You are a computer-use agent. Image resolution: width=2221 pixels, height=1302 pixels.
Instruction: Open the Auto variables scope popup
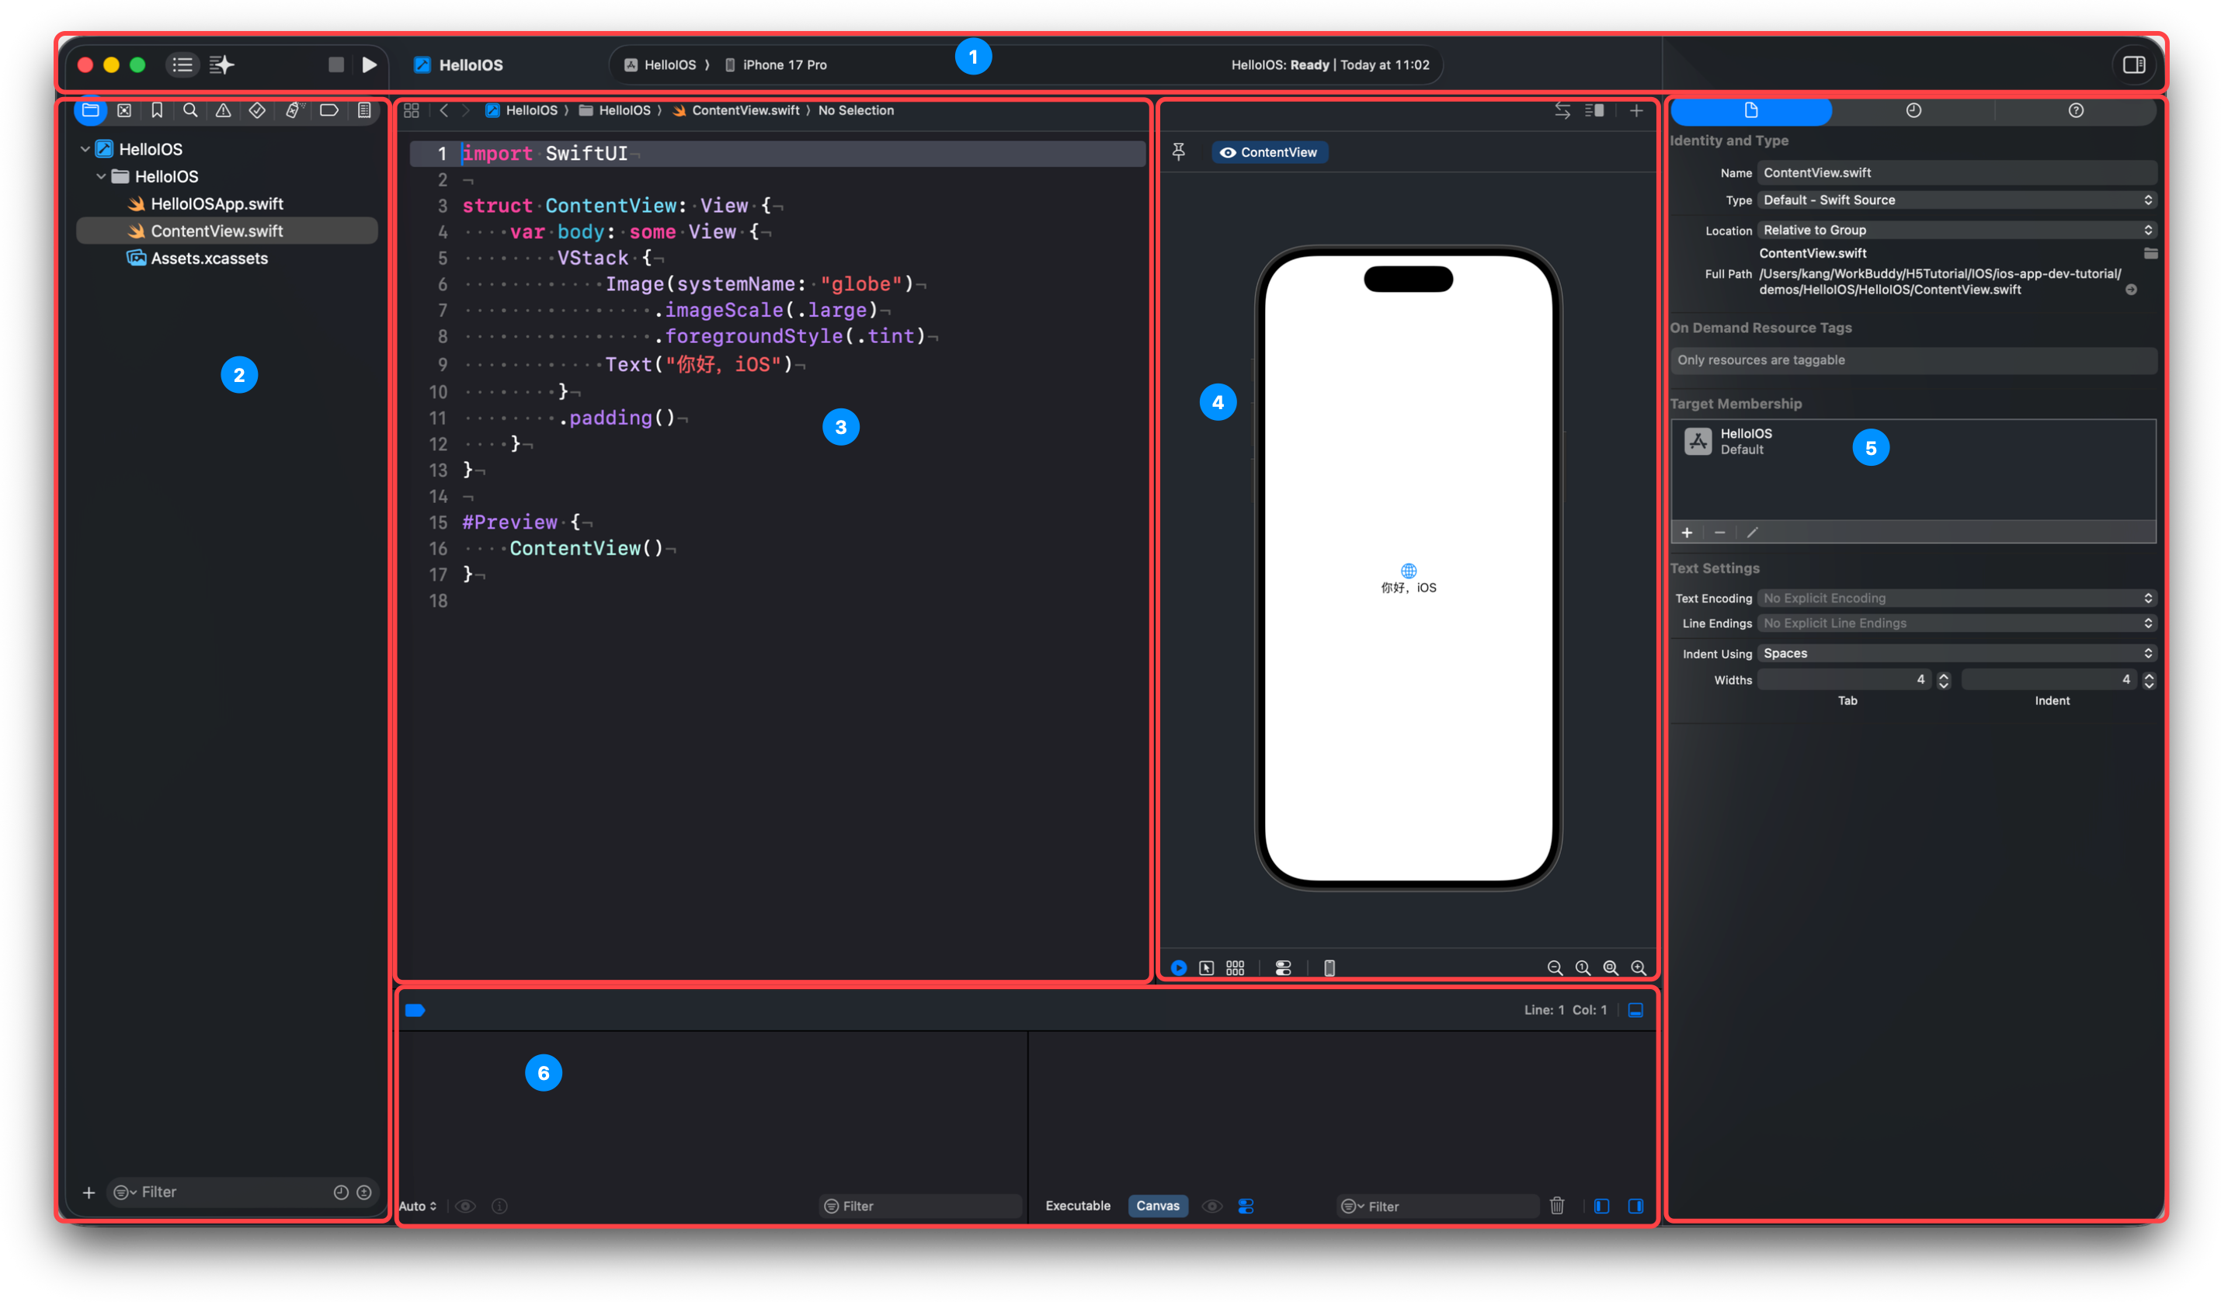417,1206
